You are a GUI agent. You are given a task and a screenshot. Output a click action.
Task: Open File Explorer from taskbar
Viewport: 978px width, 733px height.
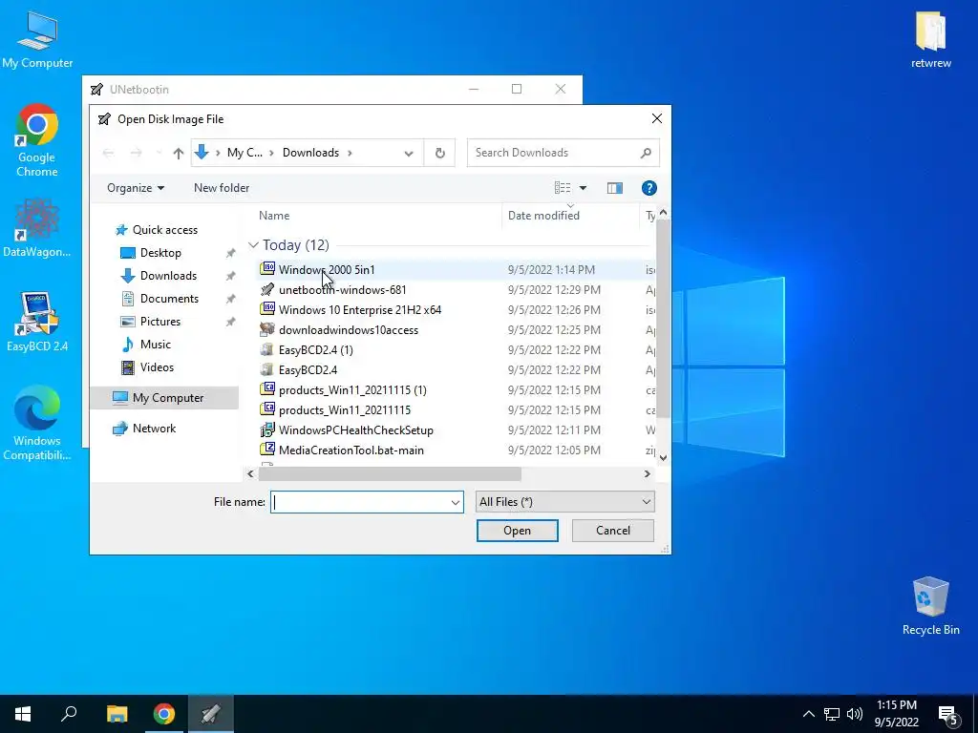(x=117, y=714)
